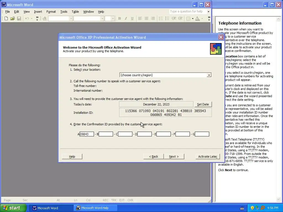Click the Type a question for help box

(188, 12)
